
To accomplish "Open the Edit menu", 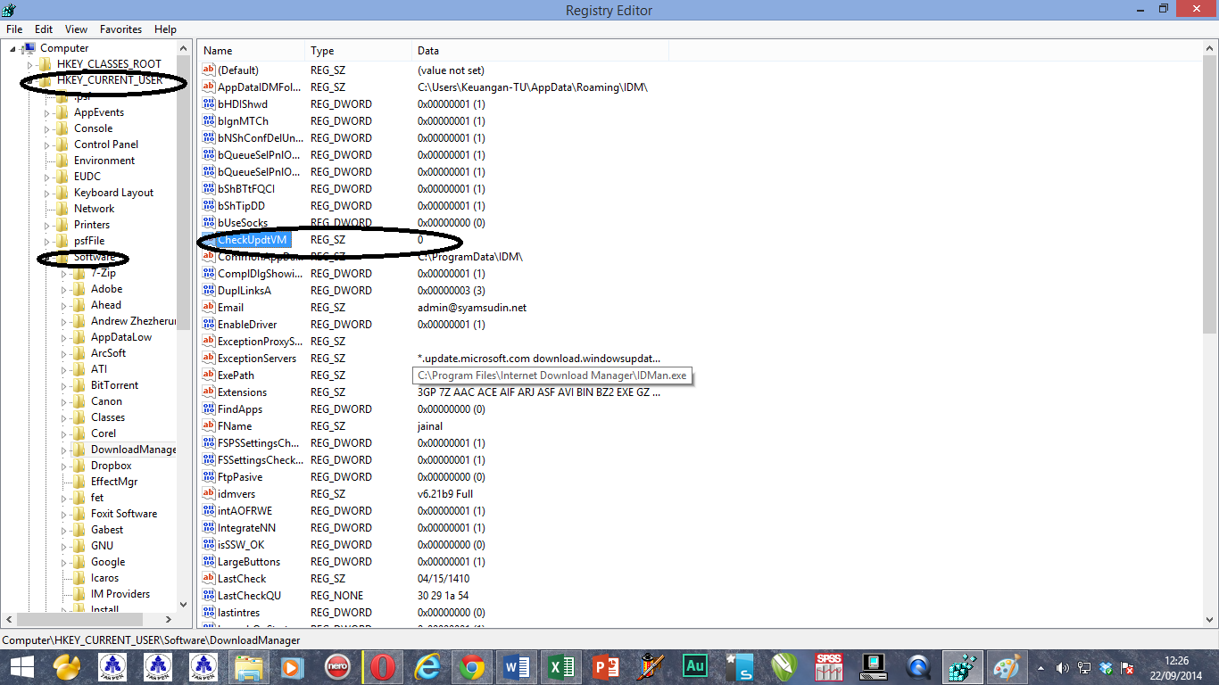I will point(43,29).
